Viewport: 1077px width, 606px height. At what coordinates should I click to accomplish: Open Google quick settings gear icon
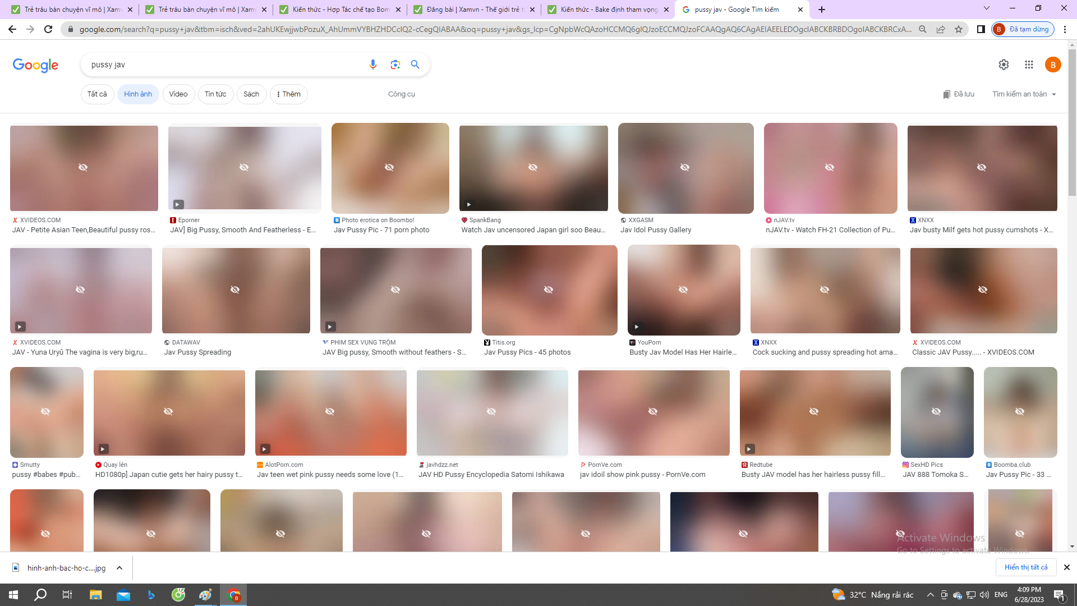pos(1004,65)
